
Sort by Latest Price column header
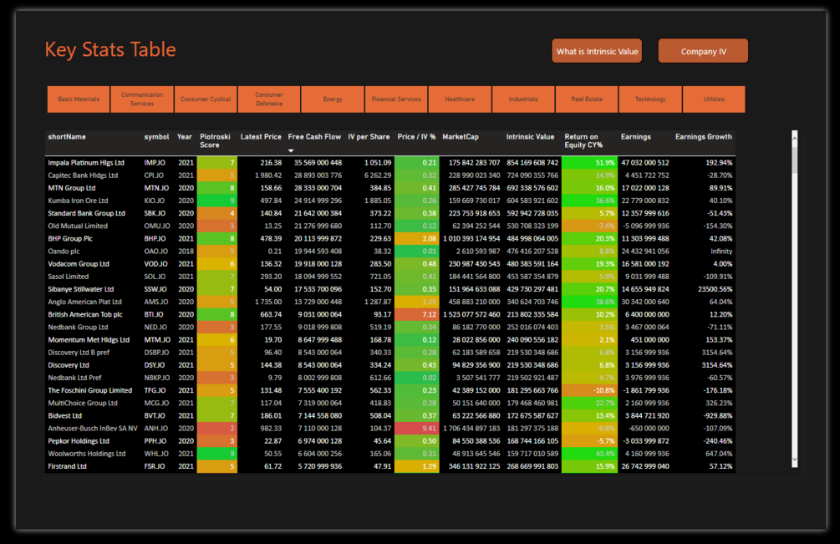point(261,137)
